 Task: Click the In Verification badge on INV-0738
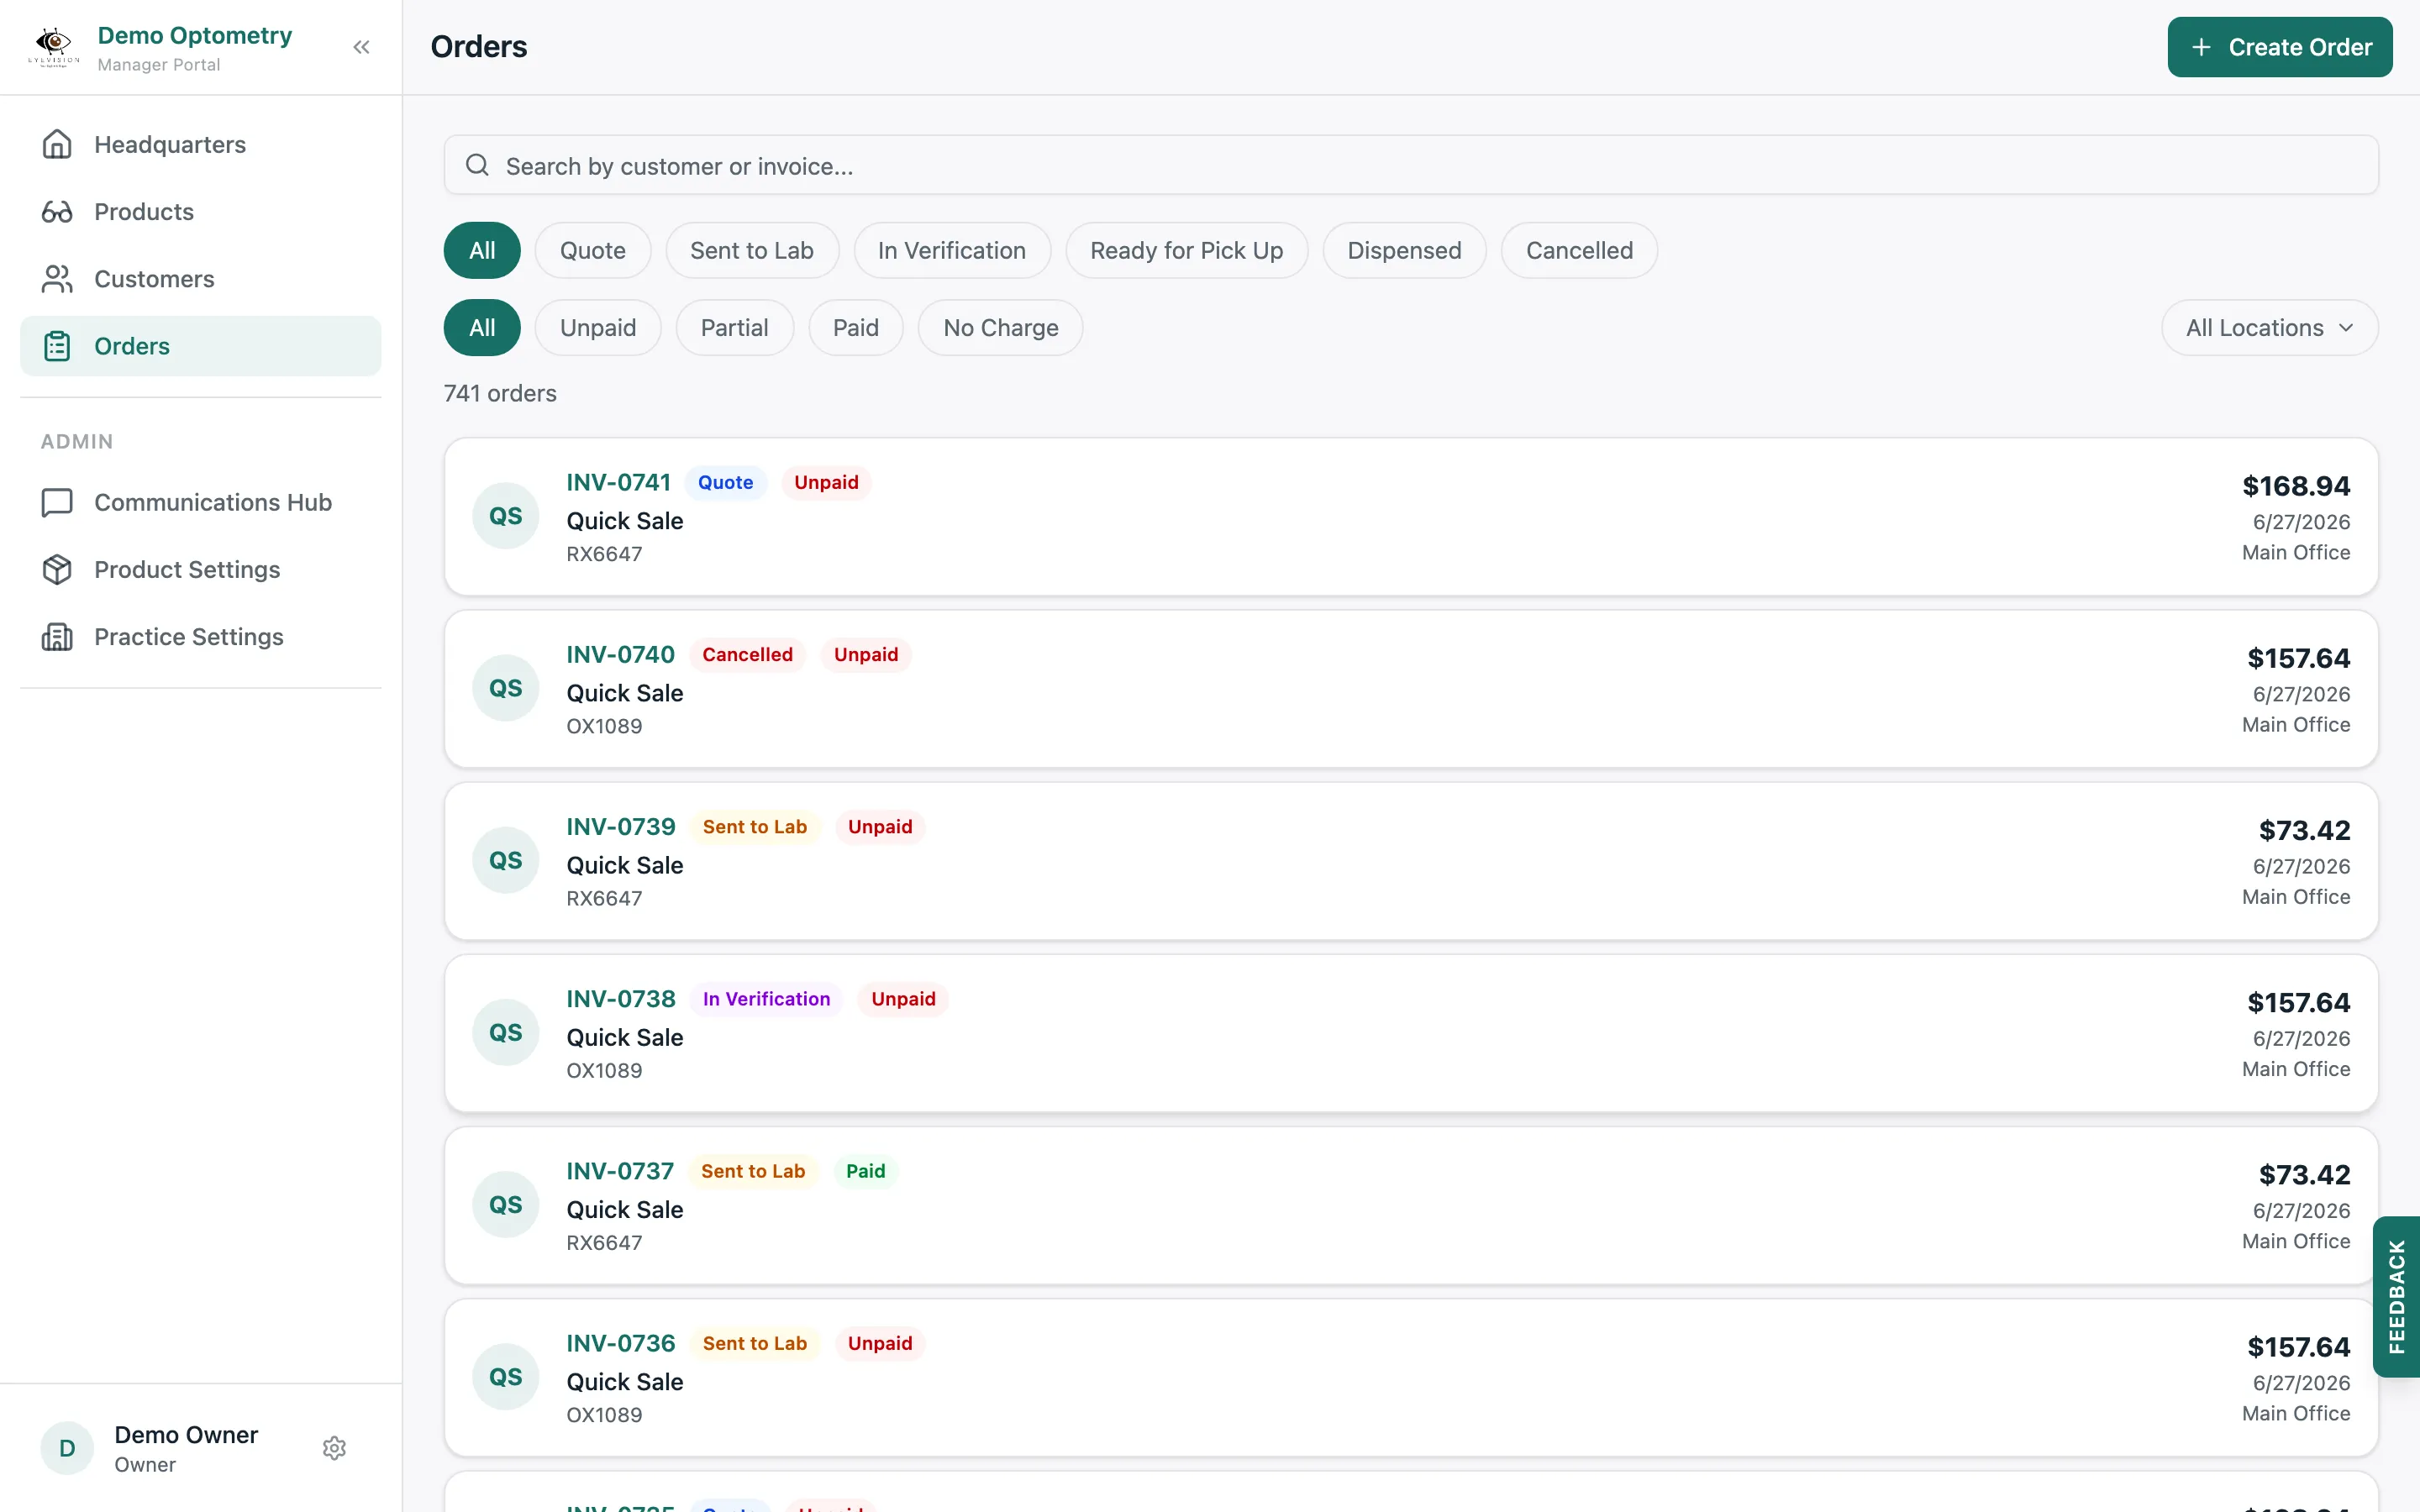766,998
